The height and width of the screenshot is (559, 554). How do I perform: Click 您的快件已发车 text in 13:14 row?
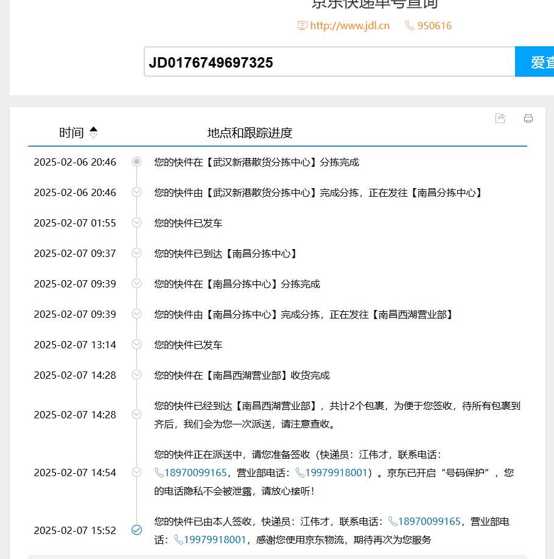coord(188,345)
